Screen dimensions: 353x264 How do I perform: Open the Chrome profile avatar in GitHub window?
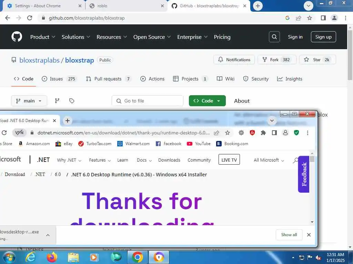tap(334, 18)
